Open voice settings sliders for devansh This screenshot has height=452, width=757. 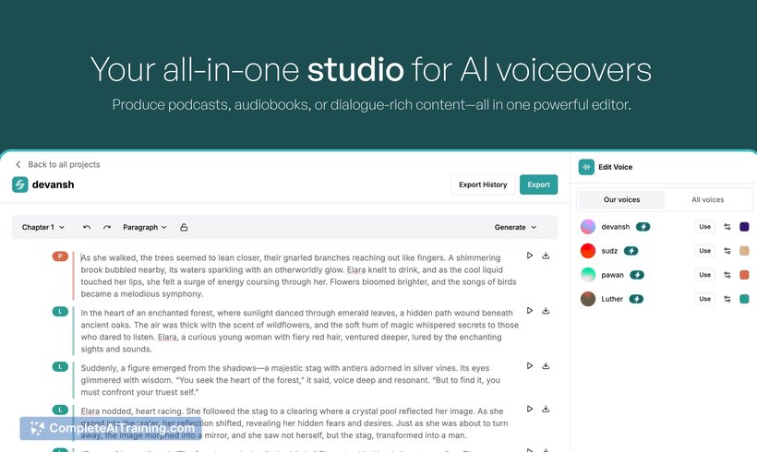click(x=727, y=227)
